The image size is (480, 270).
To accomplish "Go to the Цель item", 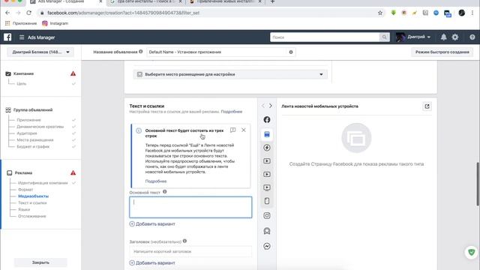I will tap(22, 83).
